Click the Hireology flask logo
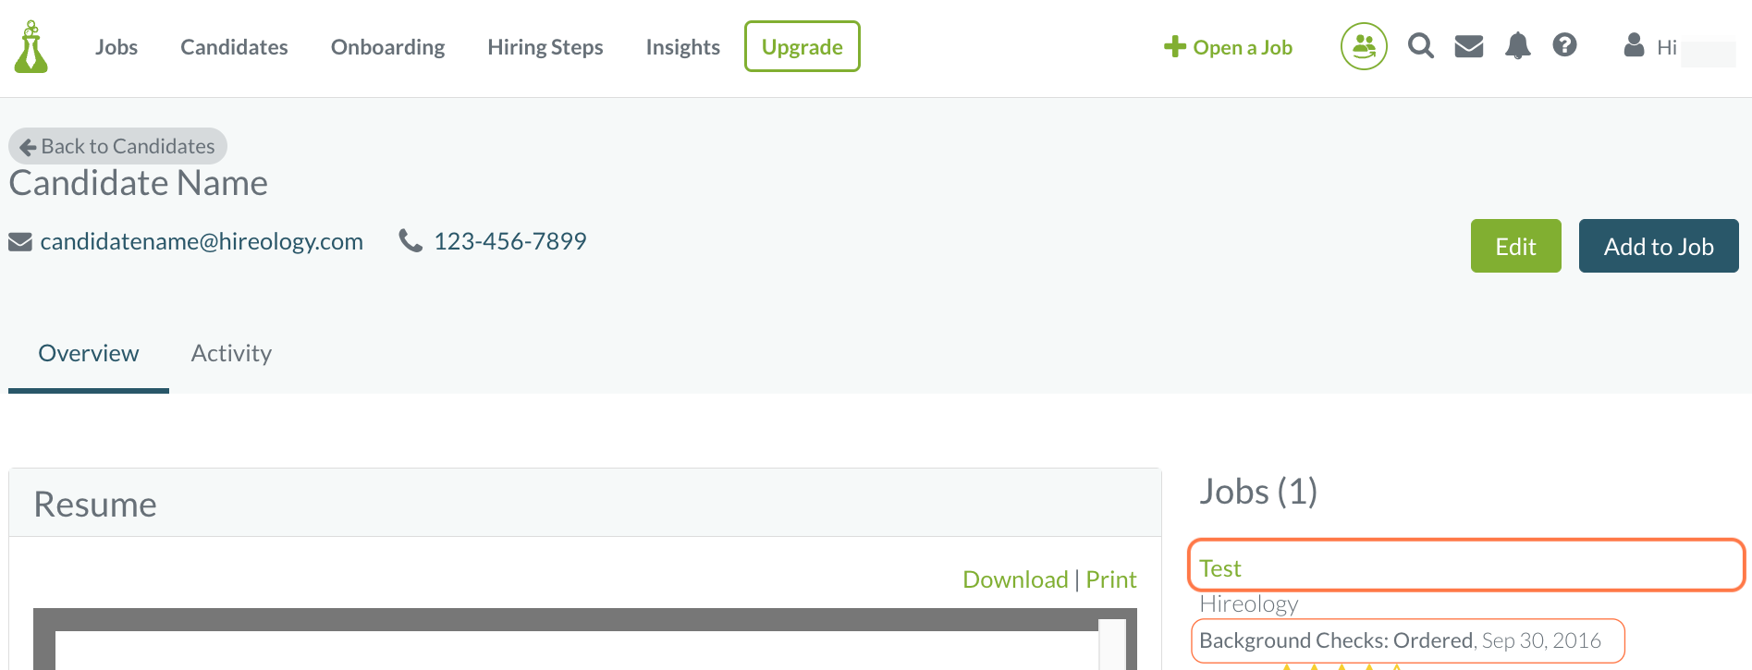This screenshot has height=670, width=1752. [31, 47]
